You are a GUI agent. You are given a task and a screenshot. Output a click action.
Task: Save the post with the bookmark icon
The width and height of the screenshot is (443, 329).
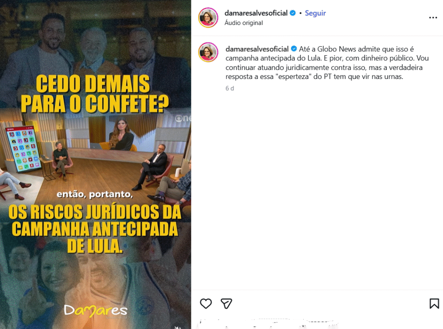coord(434,304)
